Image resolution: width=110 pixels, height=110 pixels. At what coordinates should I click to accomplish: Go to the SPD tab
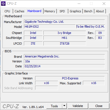point(62,11)
